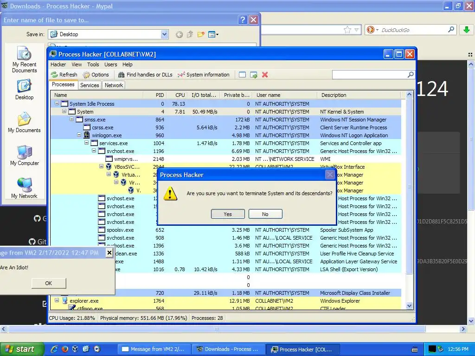Image resolution: width=475 pixels, height=356 pixels.
Task: Sort by the User name column
Action: point(285,95)
